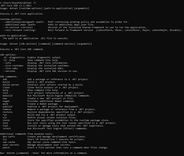The width and height of the screenshot is (184, 156).
Task: Click the 'publish' command name
Action: point(7,106)
